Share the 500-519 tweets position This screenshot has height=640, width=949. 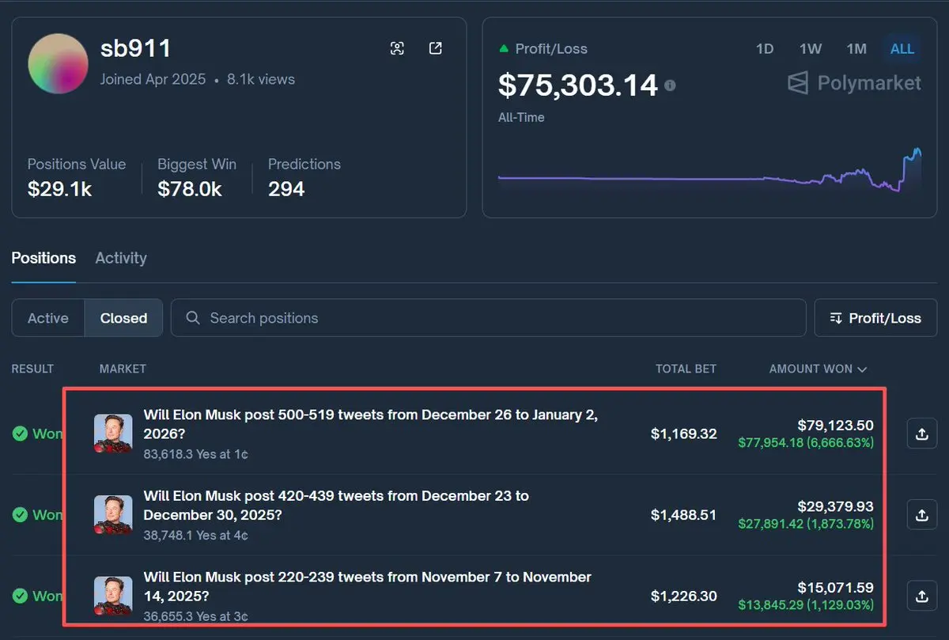click(x=921, y=434)
